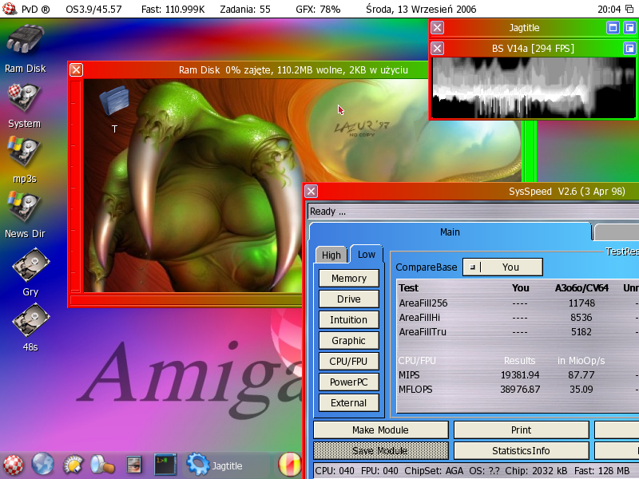Viewport: 639px width, 479px height.
Task: Click the disabled Save Module button
Action: point(381,451)
